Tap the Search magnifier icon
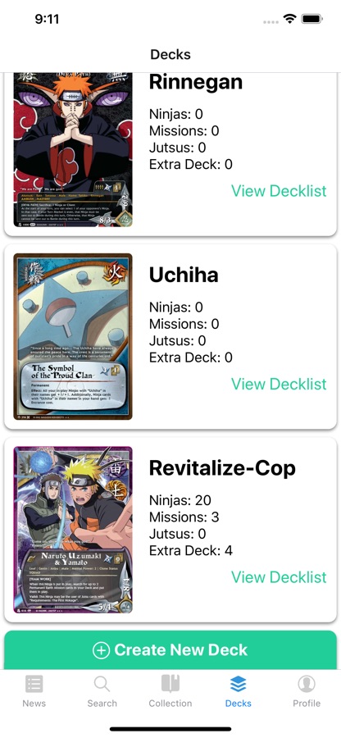The image size is (341, 738). 102,684
